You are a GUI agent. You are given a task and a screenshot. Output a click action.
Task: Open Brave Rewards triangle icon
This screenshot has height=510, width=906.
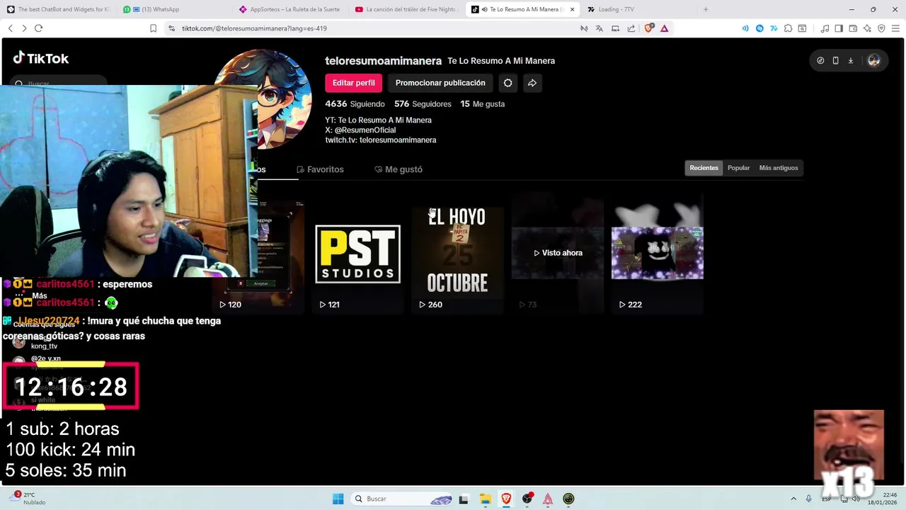(664, 28)
